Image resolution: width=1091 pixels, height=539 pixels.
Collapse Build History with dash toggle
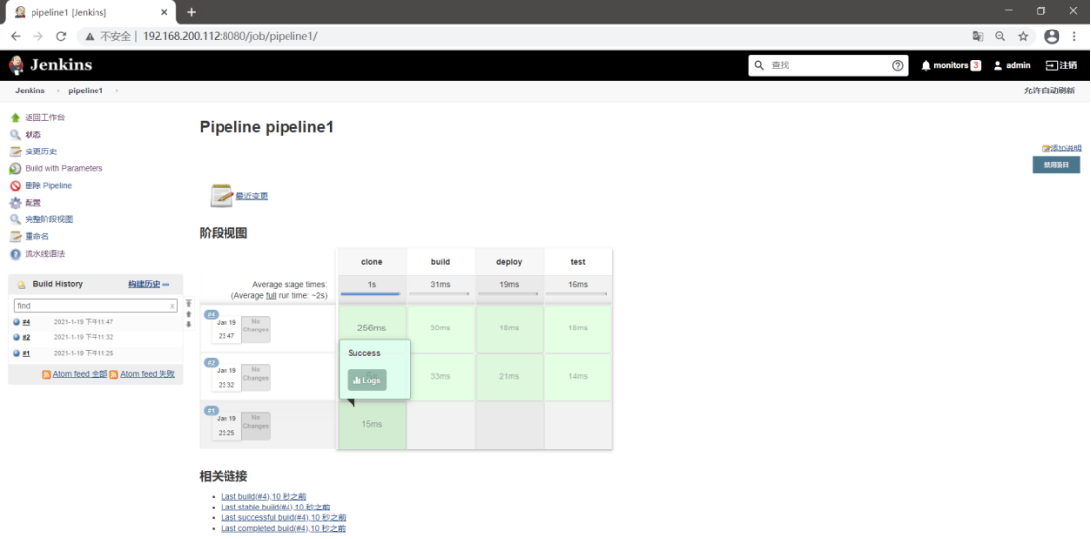point(166,285)
